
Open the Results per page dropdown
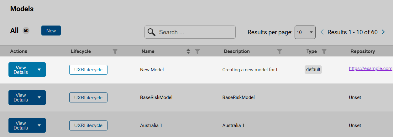point(305,32)
